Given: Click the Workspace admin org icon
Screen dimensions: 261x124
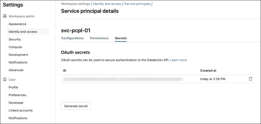Looking at the screenshot, I should coord(5,16).
